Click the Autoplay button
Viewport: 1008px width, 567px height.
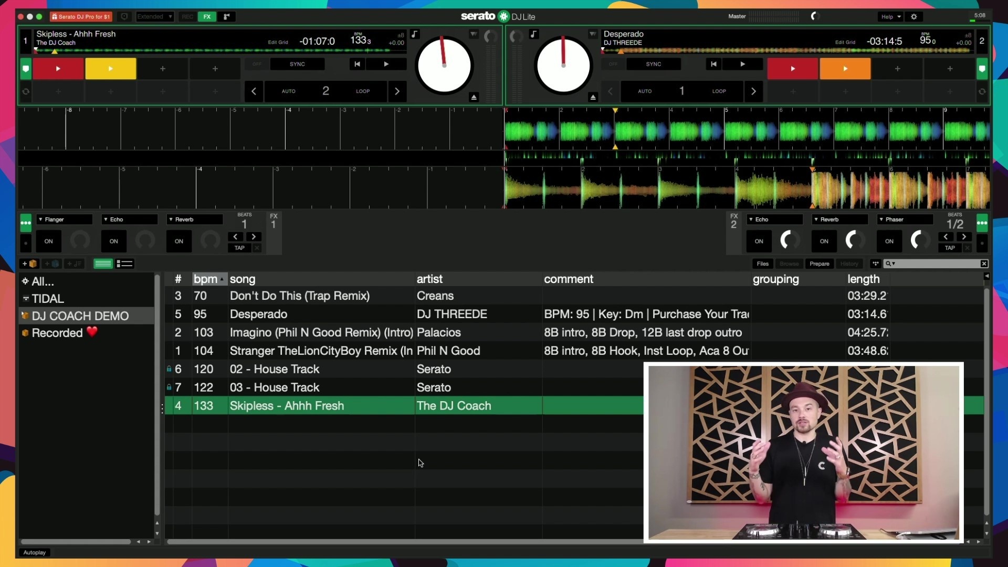[35, 552]
